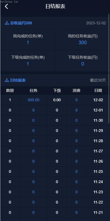
Task: Click the 300.00 task amount link
Action: [x=34, y=100]
